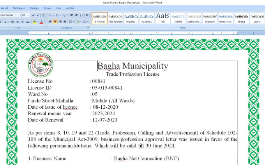Toggle italic formatting

point(1,22)
